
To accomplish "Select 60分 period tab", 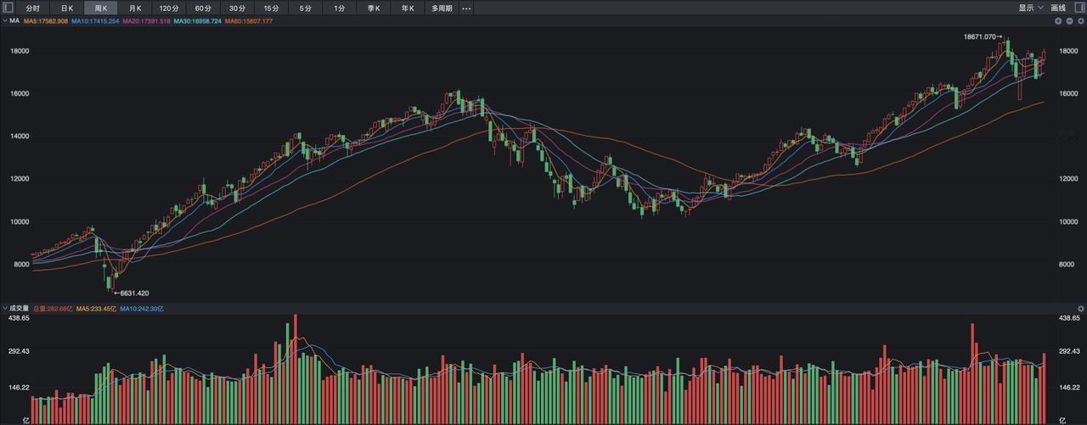I will click(203, 8).
